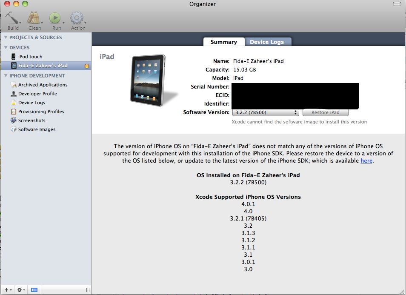Image resolution: width=406 pixels, height=295 pixels.
Task: Switch to the Device Logs tab
Action: (x=268, y=42)
